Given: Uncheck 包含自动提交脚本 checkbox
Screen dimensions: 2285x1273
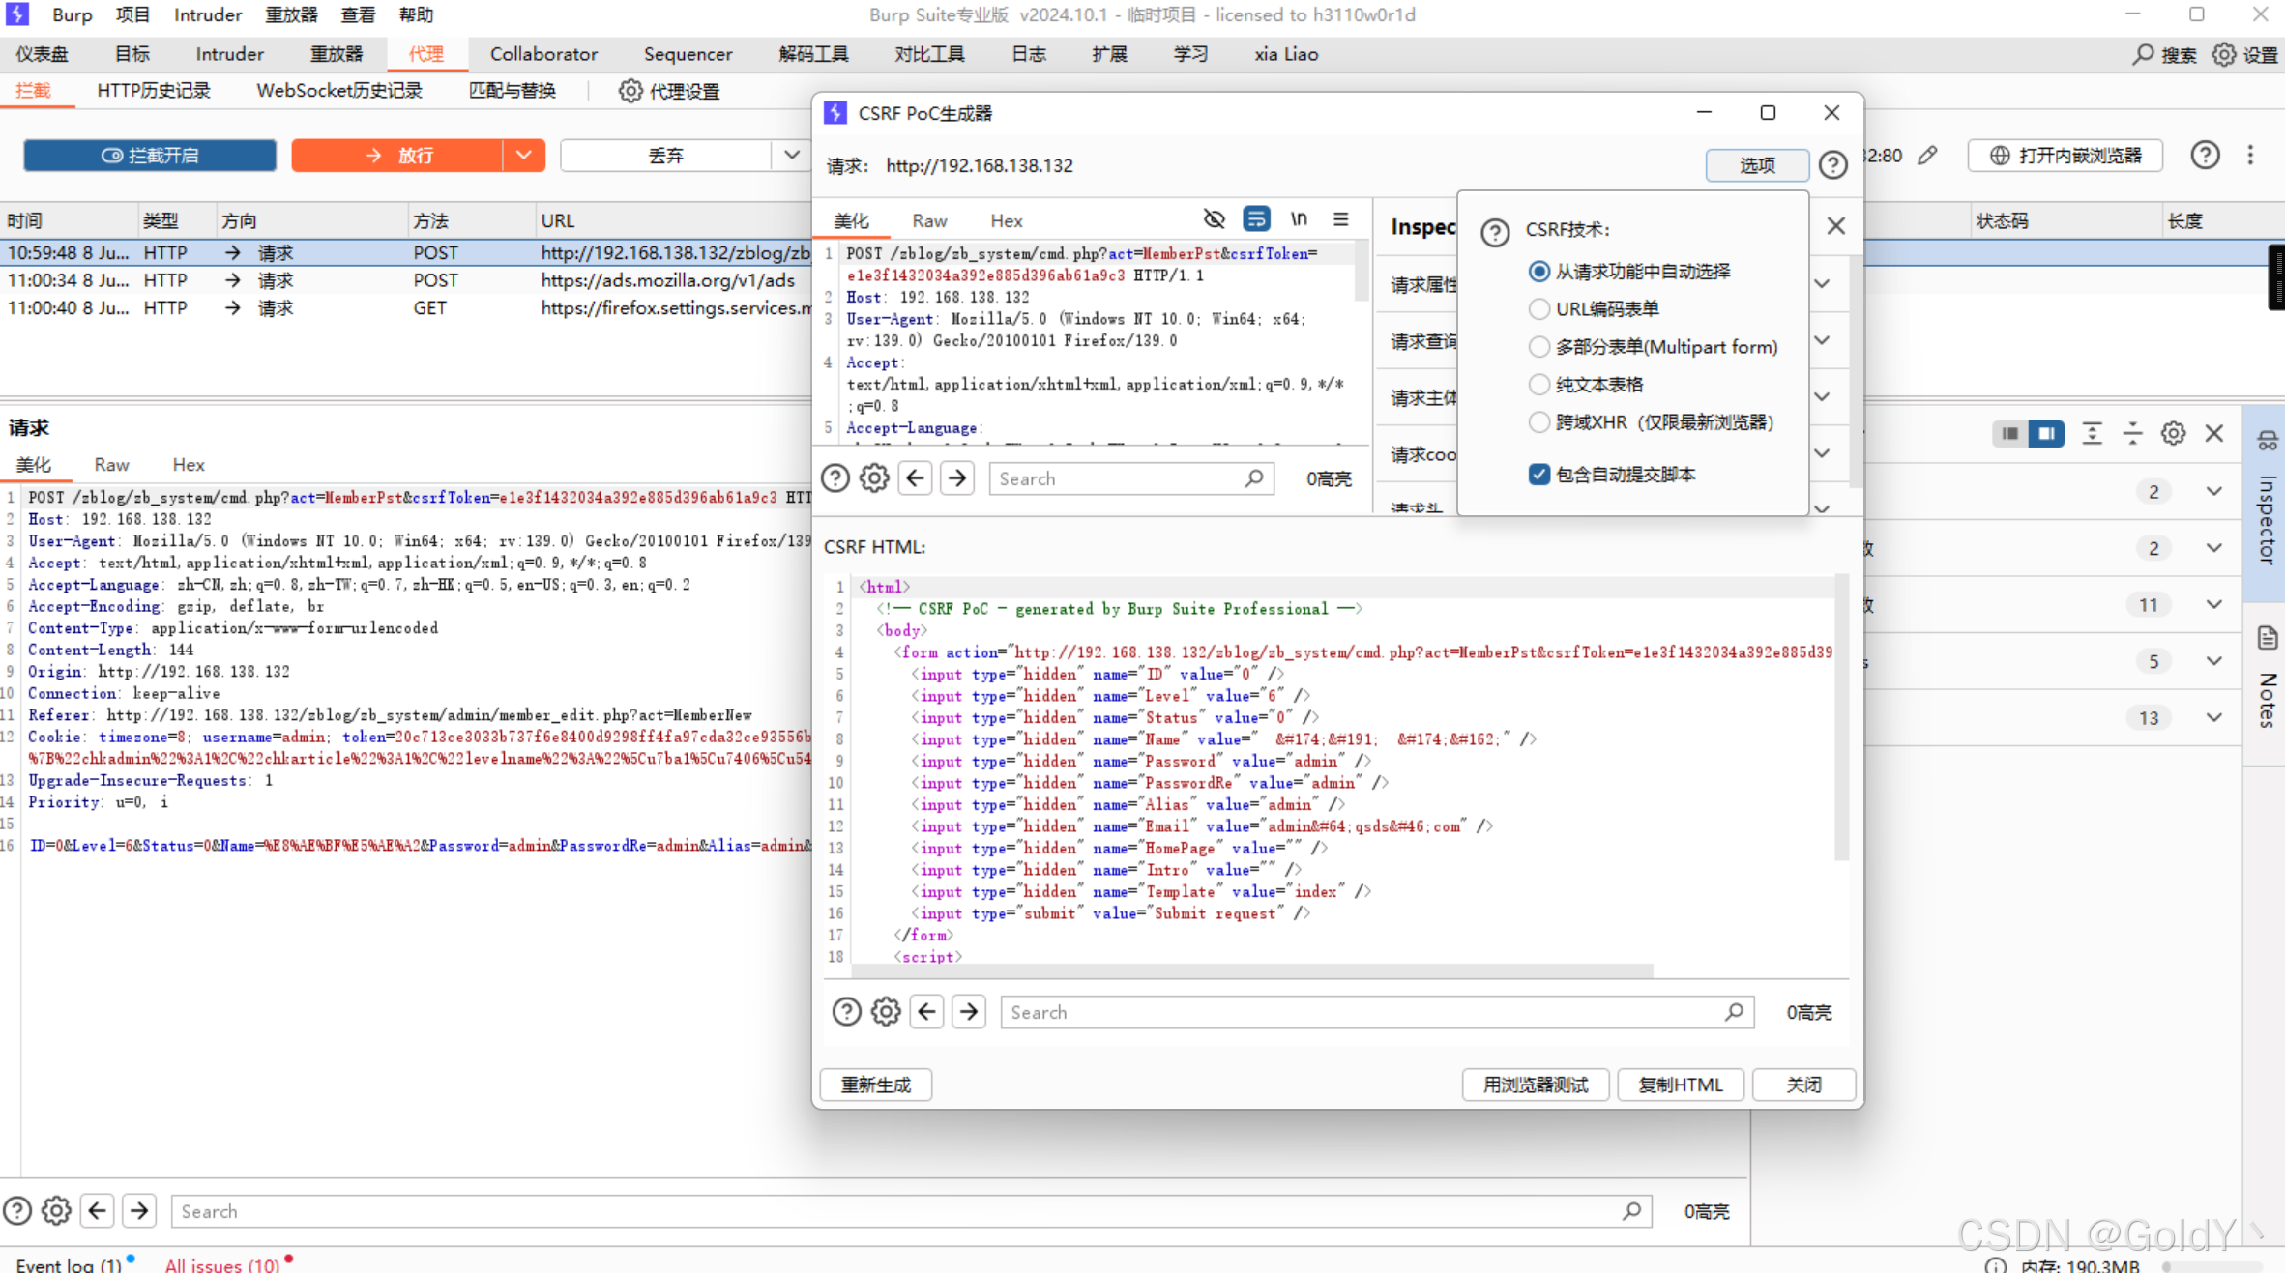Looking at the screenshot, I should pos(1539,475).
